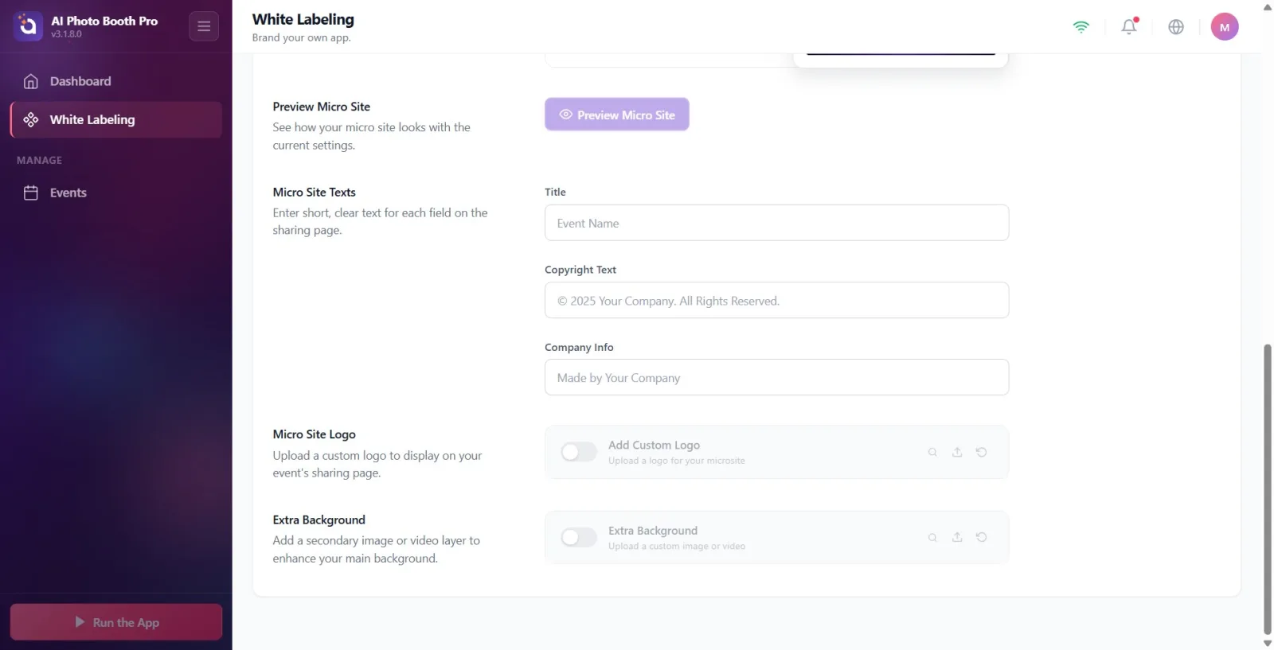Check the Wi-Fi connection status icon
Image resolution: width=1274 pixels, height=650 pixels.
pyautogui.click(x=1081, y=26)
